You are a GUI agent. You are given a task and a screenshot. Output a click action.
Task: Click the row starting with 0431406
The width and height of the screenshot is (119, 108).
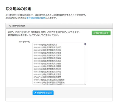pos(47,61)
